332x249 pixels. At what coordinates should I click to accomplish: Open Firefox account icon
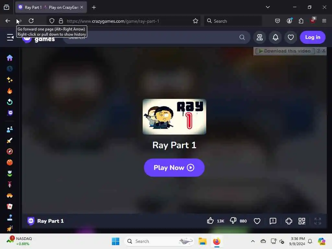289,21
